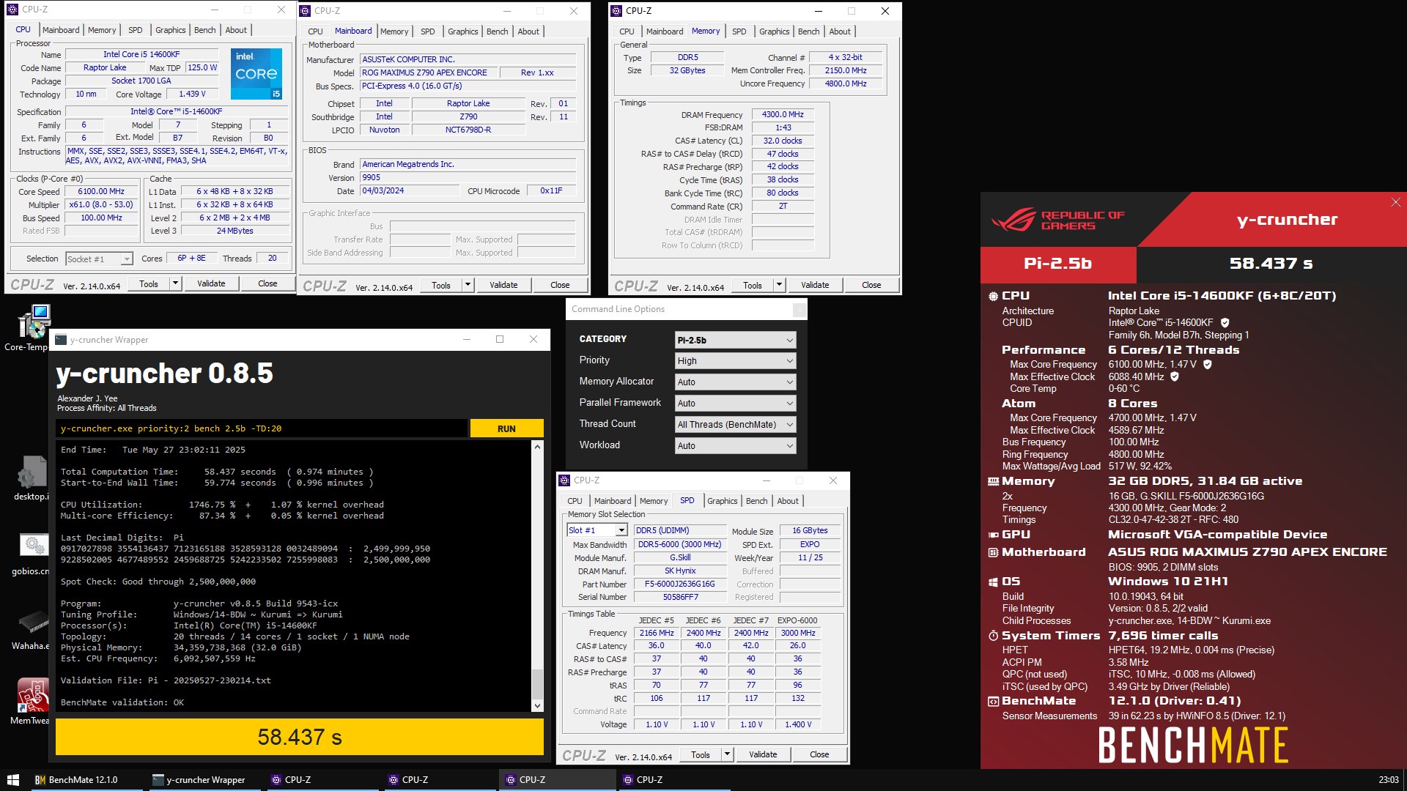
Task: Click Tools button in CPU-Z SPD window
Action: click(x=701, y=754)
